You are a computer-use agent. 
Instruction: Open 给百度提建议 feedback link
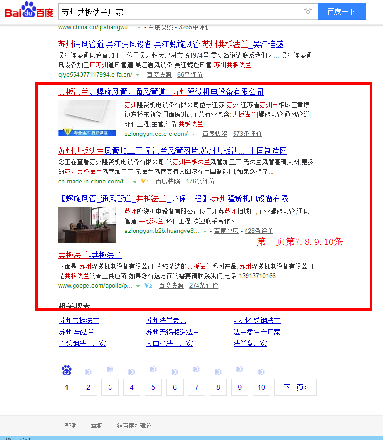coord(134,426)
